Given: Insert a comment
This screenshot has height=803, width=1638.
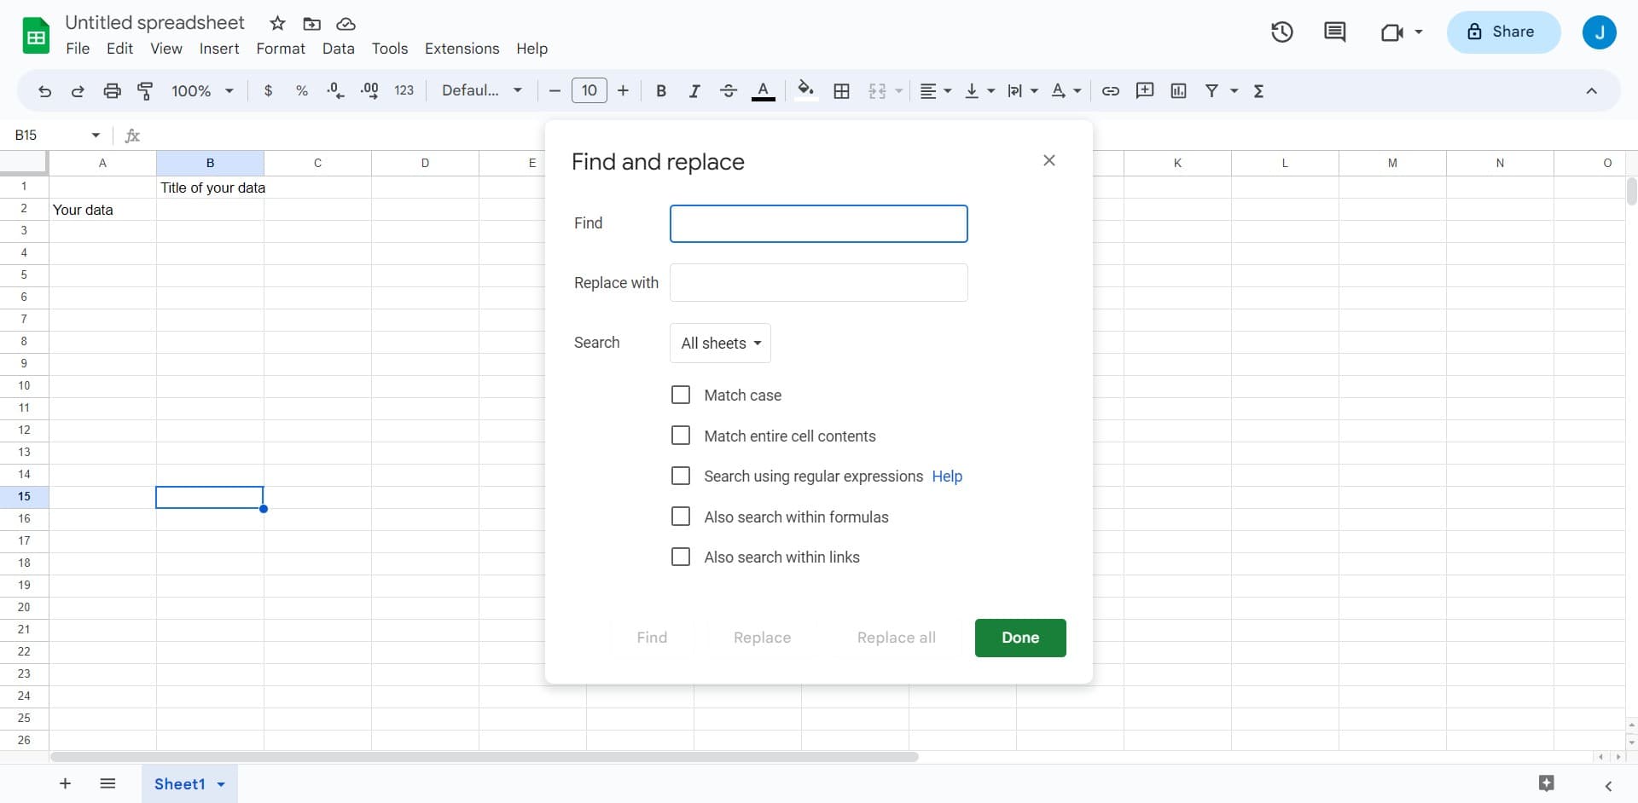Looking at the screenshot, I should pos(1144,90).
